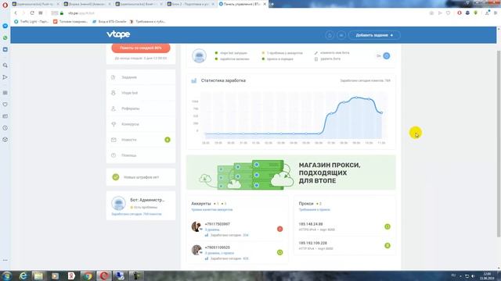The width and height of the screenshot is (501, 281).
Task: Open VK icon in Opera sidebar
Action: click(x=5, y=49)
